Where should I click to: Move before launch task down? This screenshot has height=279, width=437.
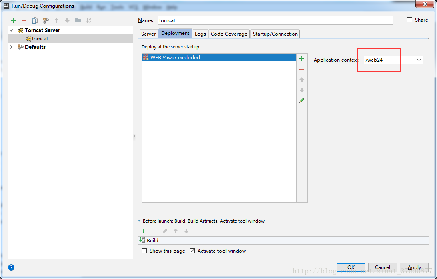point(186,231)
